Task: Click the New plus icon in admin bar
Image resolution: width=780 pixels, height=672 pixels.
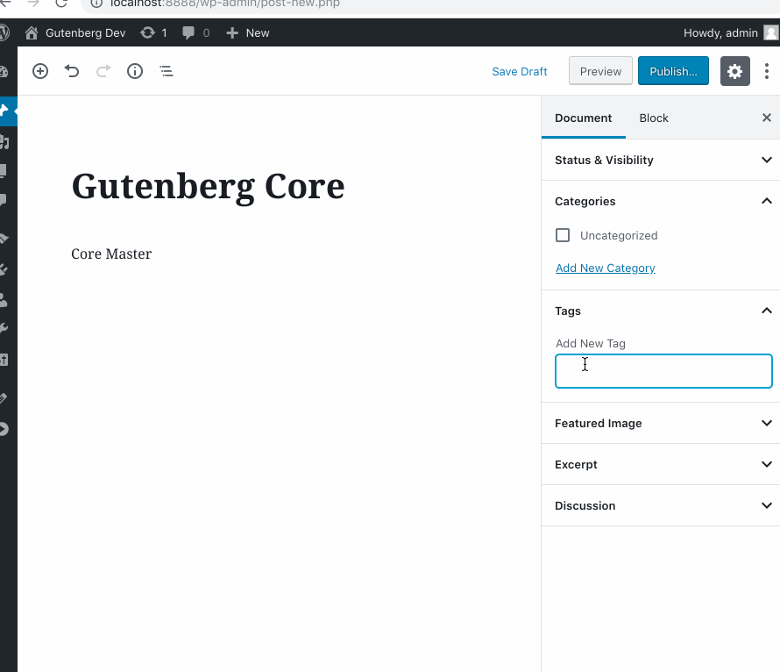Action: pyautogui.click(x=232, y=32)
